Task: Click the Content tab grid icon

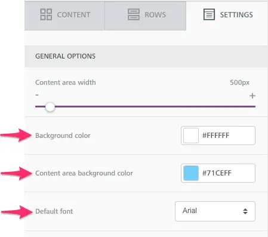Action: tap(46, 14)
